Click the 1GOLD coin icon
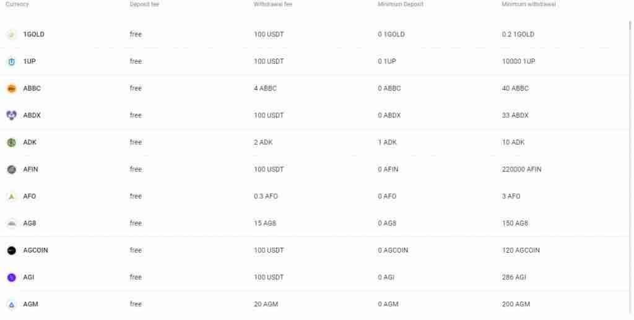Screen dimensions: 634x320 click(12, 35)
